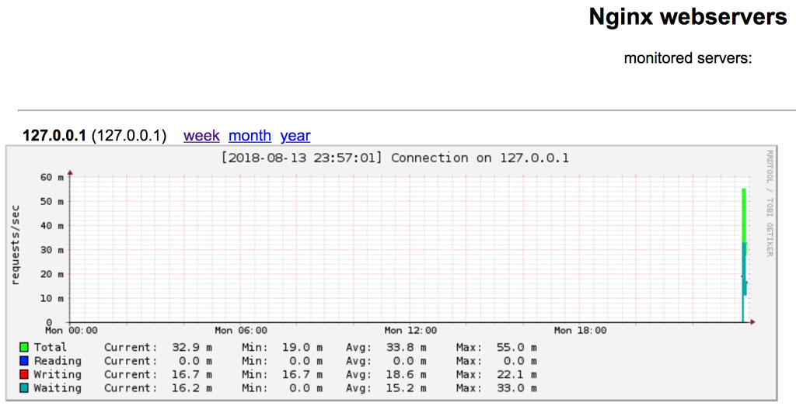Click the Mon 18:00 time axis label
The width and height of the screenshot is (796, 406).
[580, 331]
